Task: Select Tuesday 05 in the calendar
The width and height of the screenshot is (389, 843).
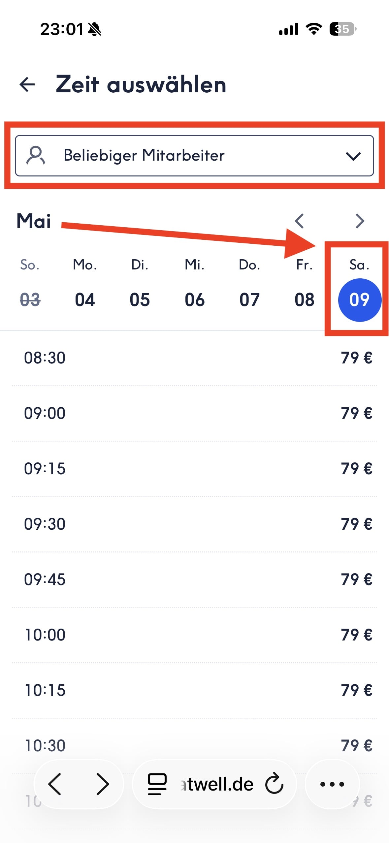Action: (x=140, y=299)
